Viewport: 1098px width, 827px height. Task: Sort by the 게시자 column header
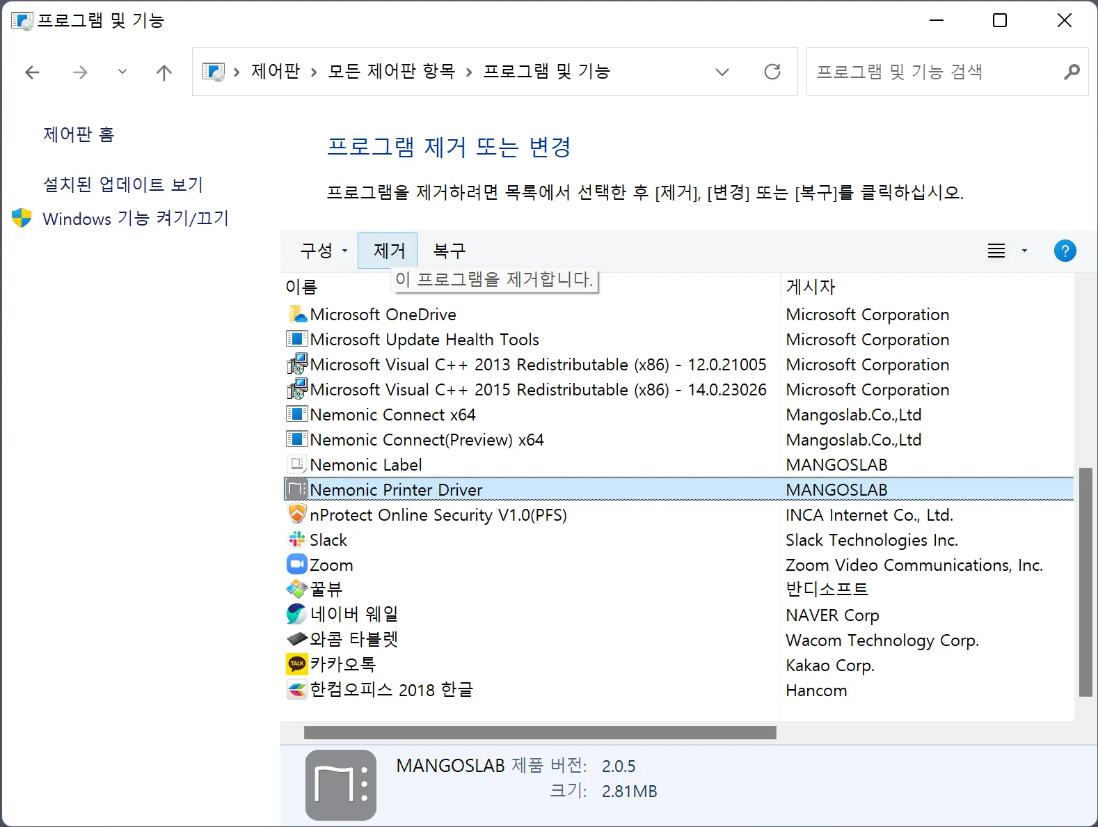811,287
